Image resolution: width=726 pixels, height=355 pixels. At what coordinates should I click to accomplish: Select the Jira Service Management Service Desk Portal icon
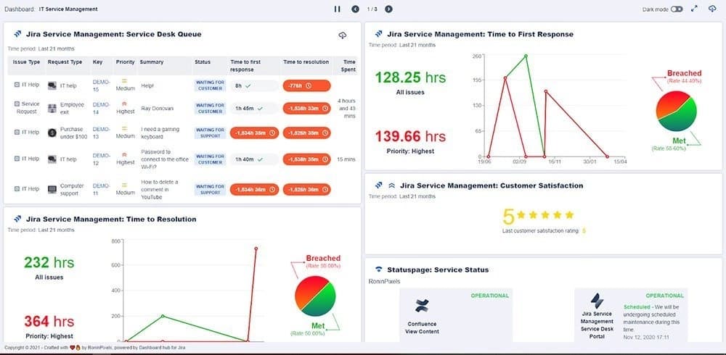(x=597, y=301)
